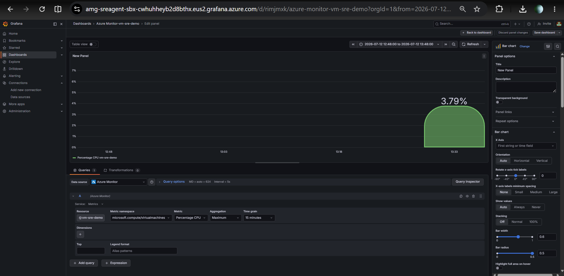Grab query A drag handle

(x=481, y=196)
